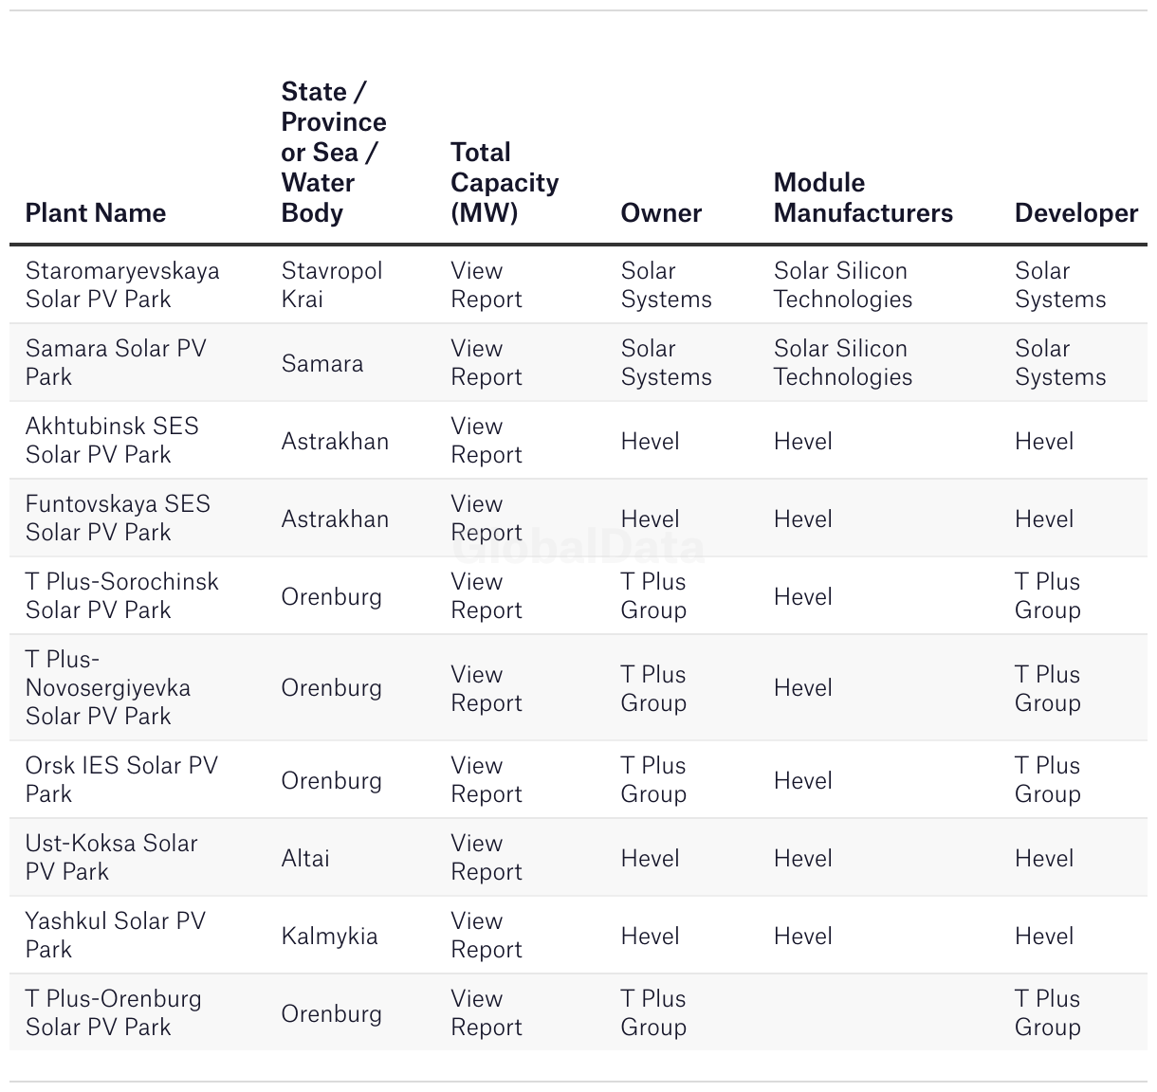Click Solar Silicon Technologies in Samara row
This screenshot has width=1157, height=1092.
click(843, 362)
